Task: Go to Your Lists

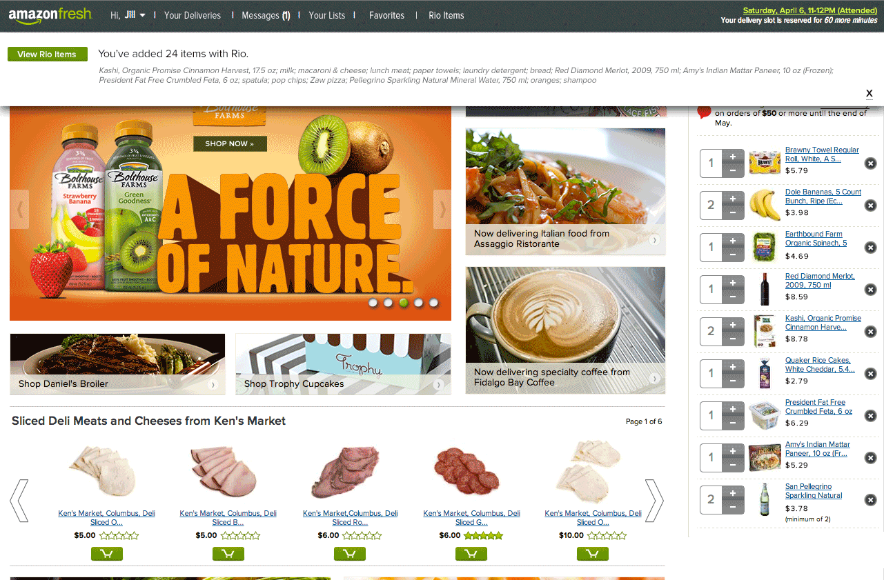Action: tap(327, 15)
